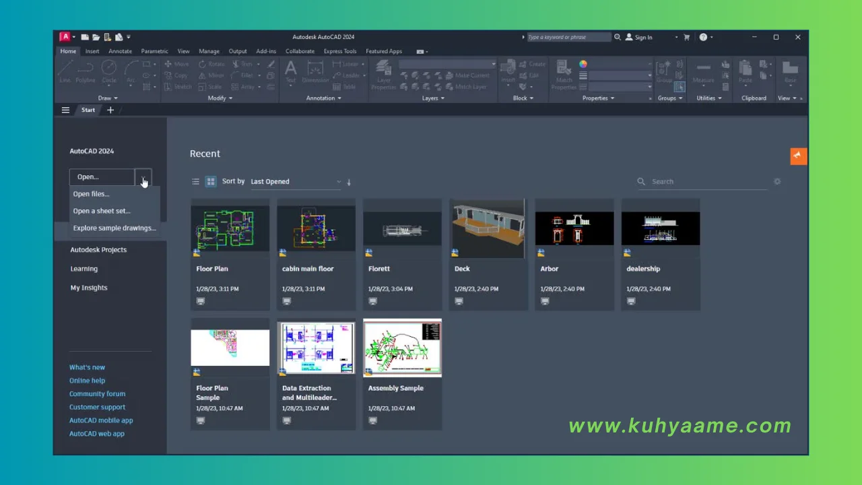Open the Parametric ribbon tab
Screen dimensions: 862x485
click(154, 51)
